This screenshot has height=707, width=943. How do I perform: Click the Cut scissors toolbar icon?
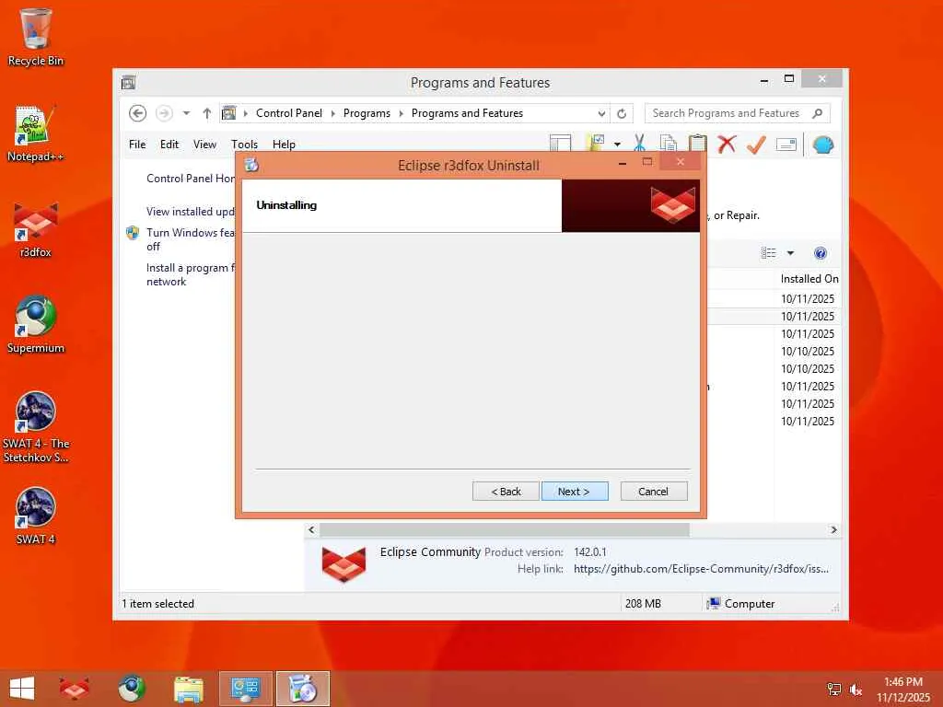point(639,144)
